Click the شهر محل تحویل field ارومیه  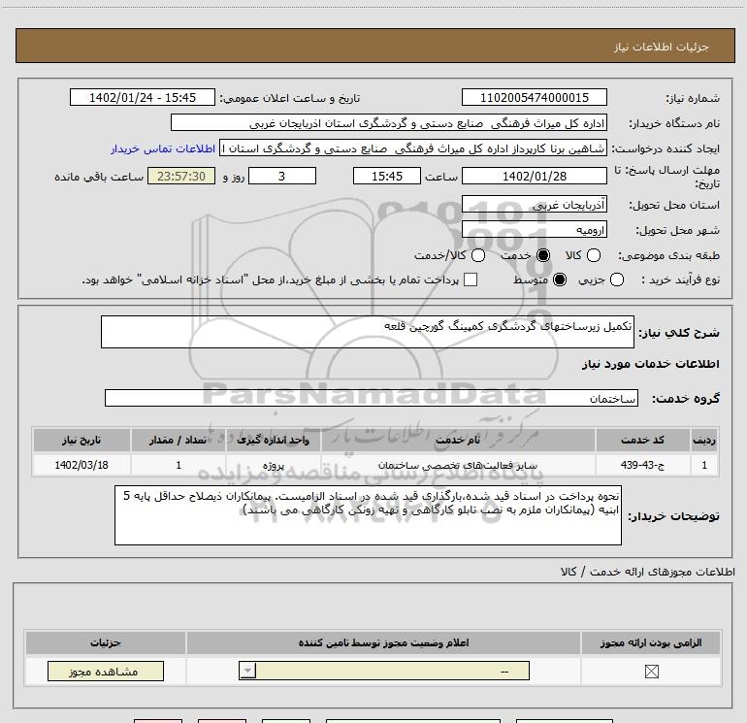point(535,230)
